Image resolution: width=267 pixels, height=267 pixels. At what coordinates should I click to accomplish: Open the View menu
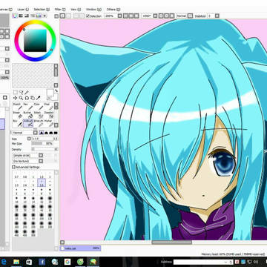point(76,10)
